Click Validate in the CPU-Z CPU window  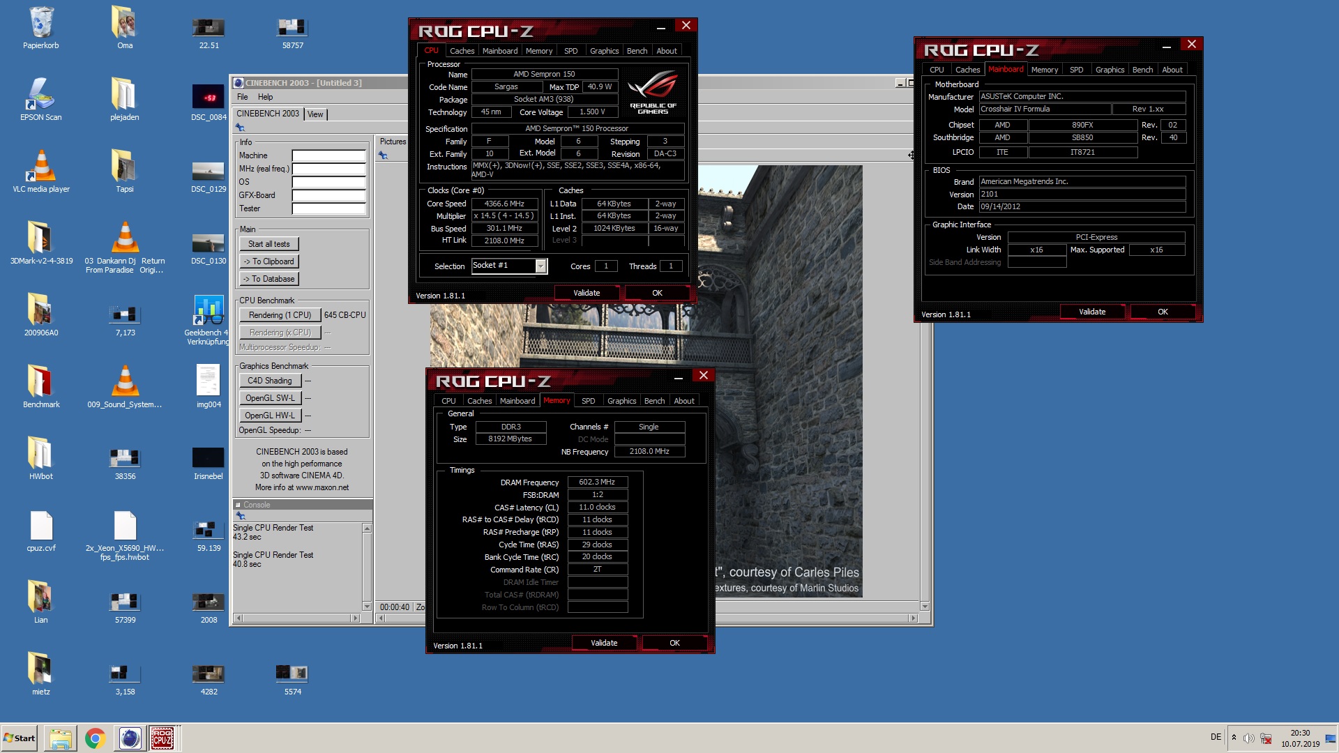(x=587, y=293)
